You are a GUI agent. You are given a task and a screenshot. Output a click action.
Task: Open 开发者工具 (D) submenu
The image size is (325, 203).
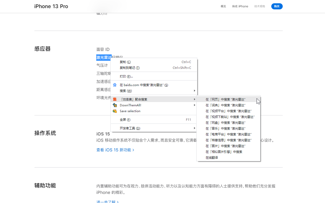click(154, 128)
